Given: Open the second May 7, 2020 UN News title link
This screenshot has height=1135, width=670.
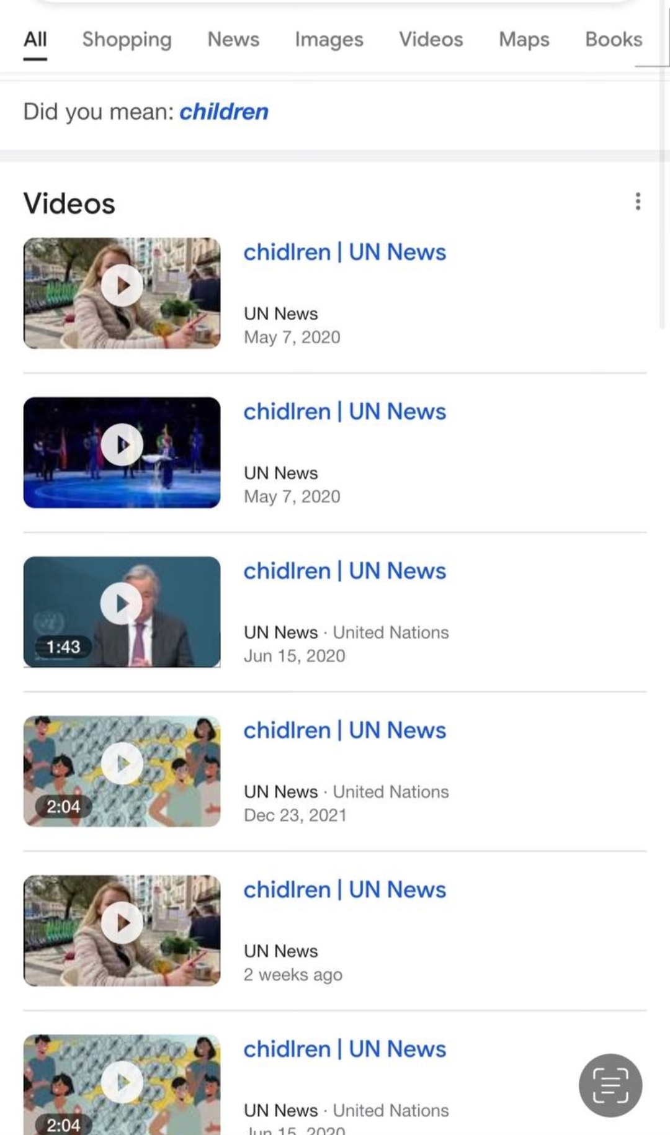Looking at the screenshot, I should click(344, 411).
